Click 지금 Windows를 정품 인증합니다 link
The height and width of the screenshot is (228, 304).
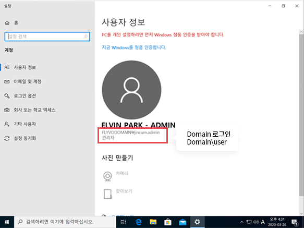134,47
